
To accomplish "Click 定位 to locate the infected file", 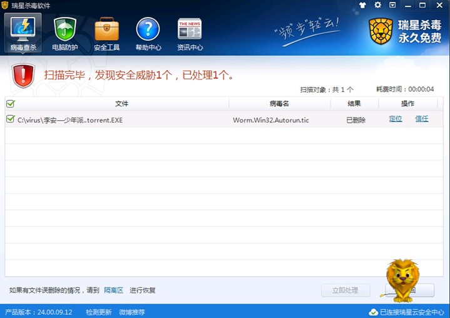I will click(x=396, y=119).
